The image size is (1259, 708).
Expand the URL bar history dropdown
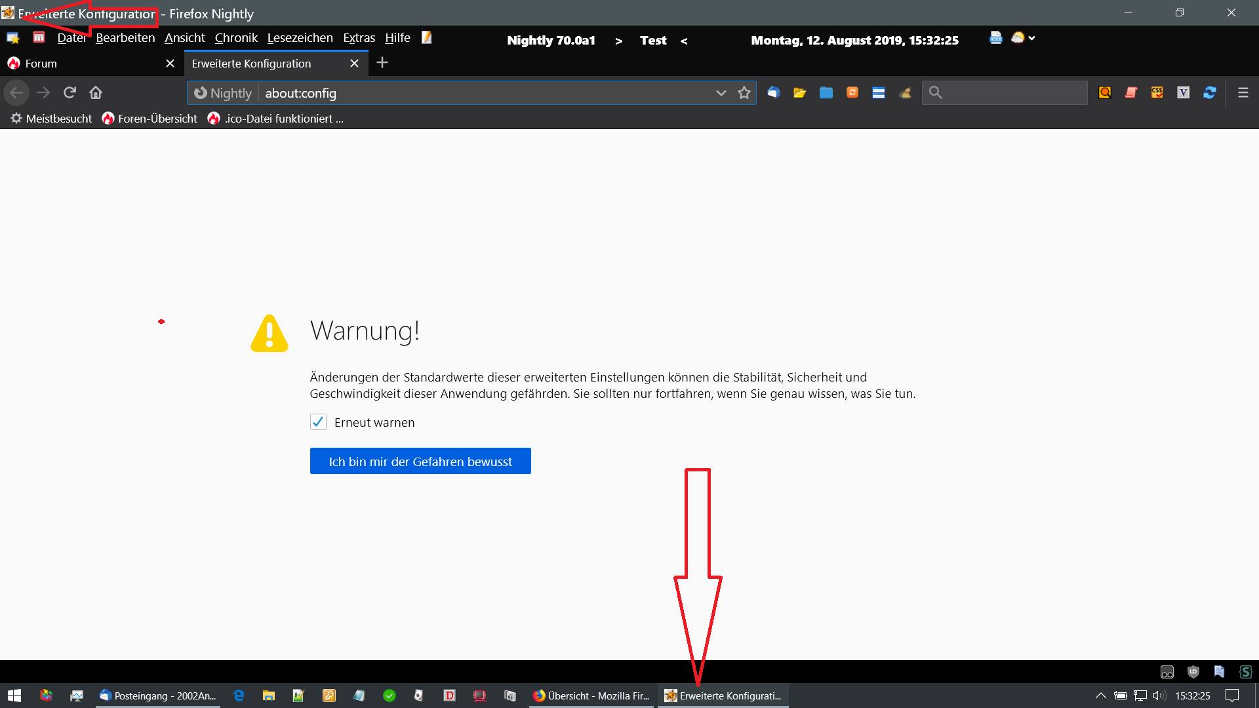[721, 92]
